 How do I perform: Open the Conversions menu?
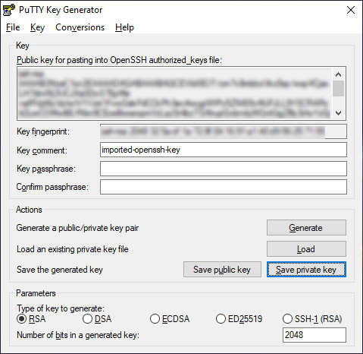tap(80, 27)
